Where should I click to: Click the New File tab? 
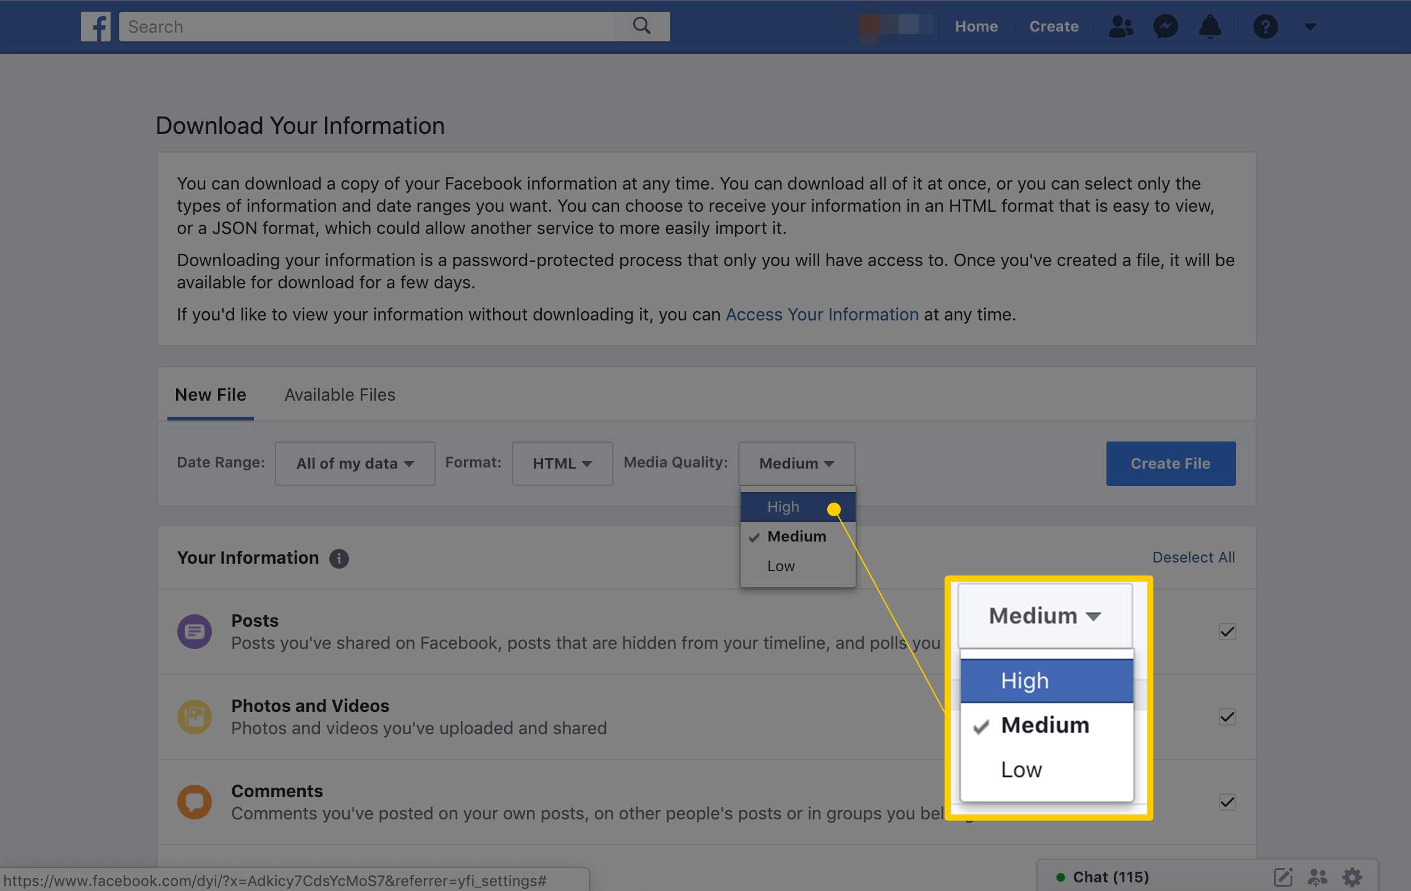click(x=211, y=394)
